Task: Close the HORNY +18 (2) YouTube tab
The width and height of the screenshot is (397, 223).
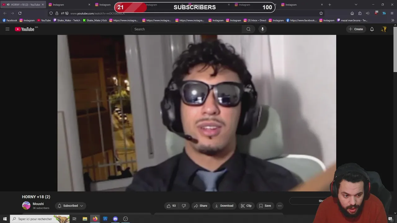Action: coord(43,5)
